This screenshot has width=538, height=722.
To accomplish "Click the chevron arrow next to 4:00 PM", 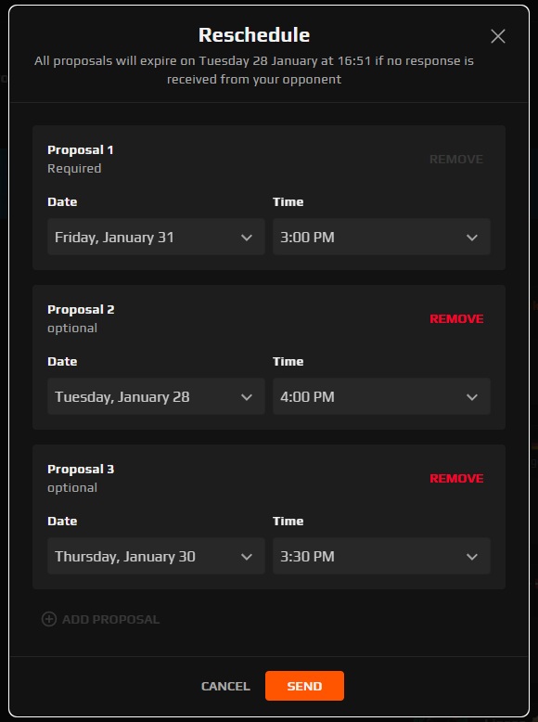I will (x=472, y=397).
